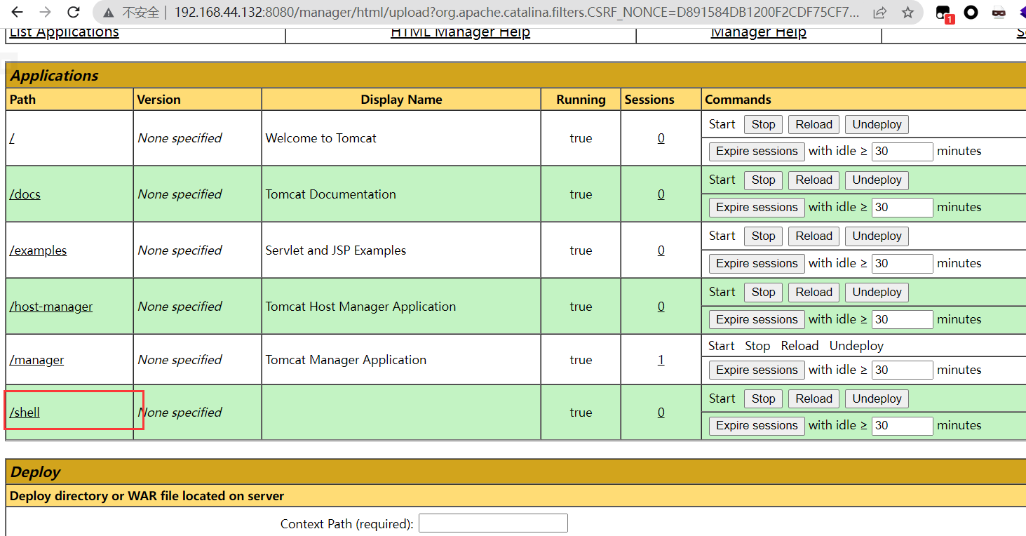The image size is (1026, 536).
Task: Select 'Tomcat Host Manager Application' display name
Action: point(360,307)
